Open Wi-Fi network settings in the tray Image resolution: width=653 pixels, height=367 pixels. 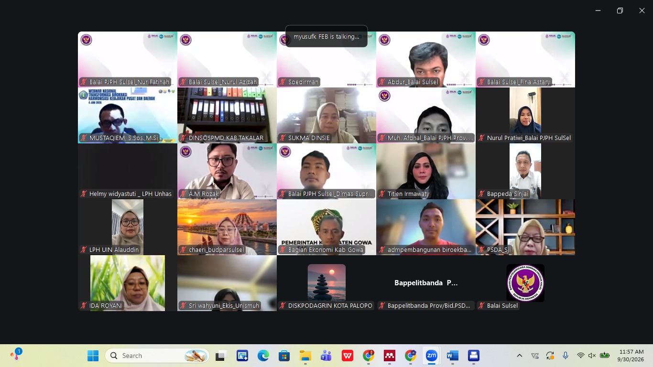click(580, 356)
